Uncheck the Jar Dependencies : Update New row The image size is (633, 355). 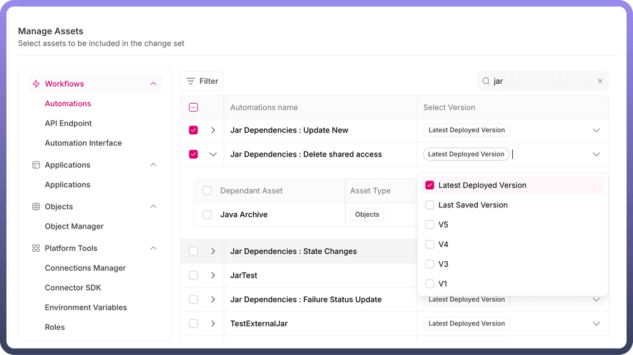coord(193,130)
